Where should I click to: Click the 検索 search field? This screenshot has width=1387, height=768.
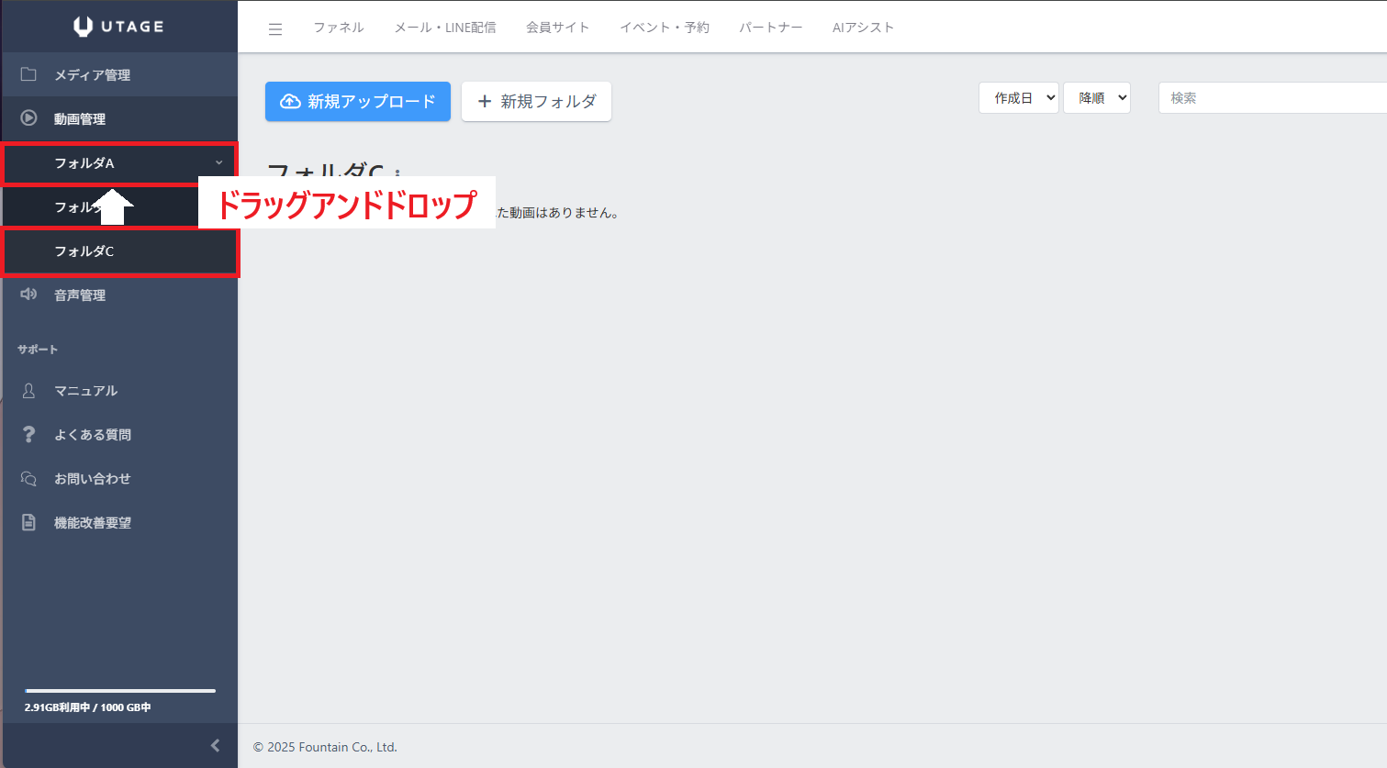[x=1271, y=98]
